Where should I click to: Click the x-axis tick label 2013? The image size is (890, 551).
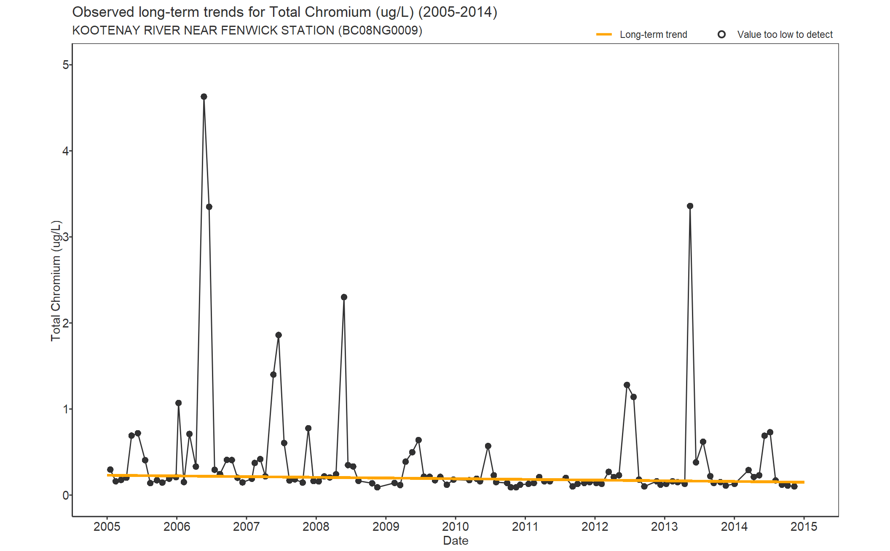tap(665, 527)
